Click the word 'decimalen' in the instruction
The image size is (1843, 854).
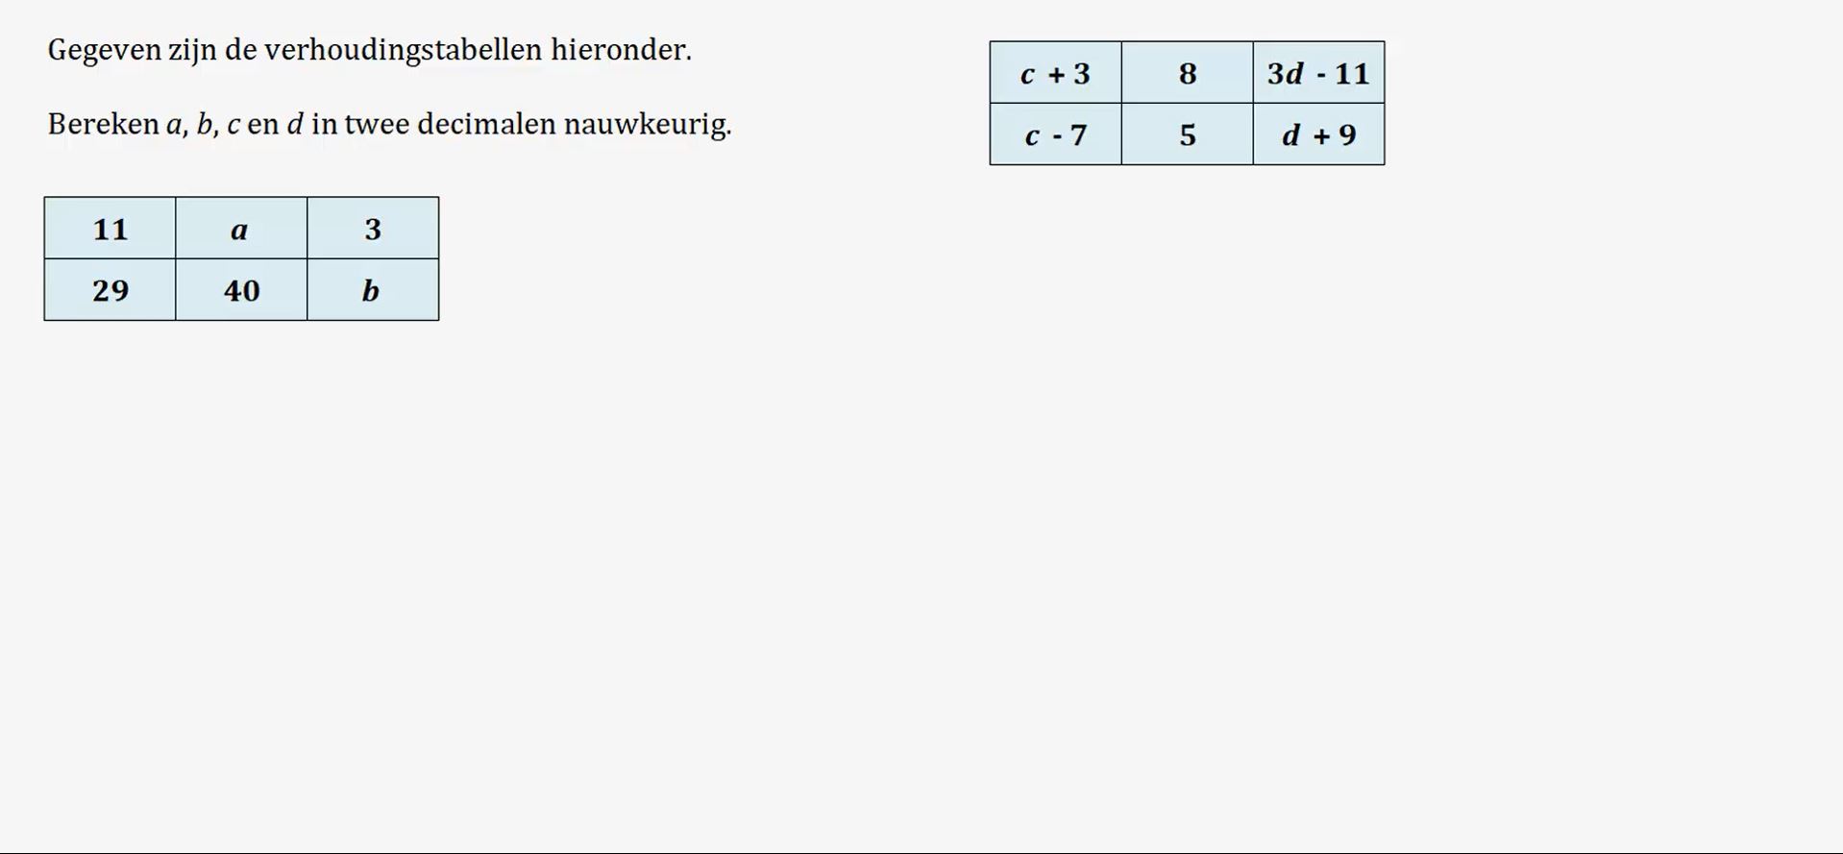click(x=486, y=125)
